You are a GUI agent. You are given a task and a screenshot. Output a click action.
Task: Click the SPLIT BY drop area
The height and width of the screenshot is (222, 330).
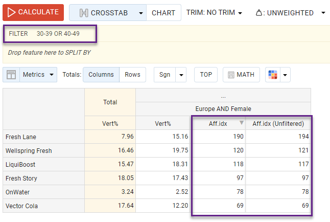tap(50, 52)
